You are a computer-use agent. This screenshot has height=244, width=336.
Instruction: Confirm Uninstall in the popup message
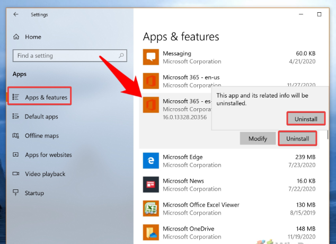306,119
